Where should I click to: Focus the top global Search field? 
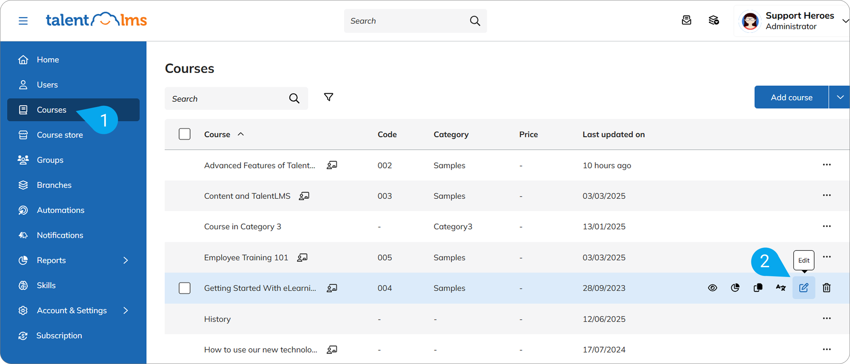415,21
